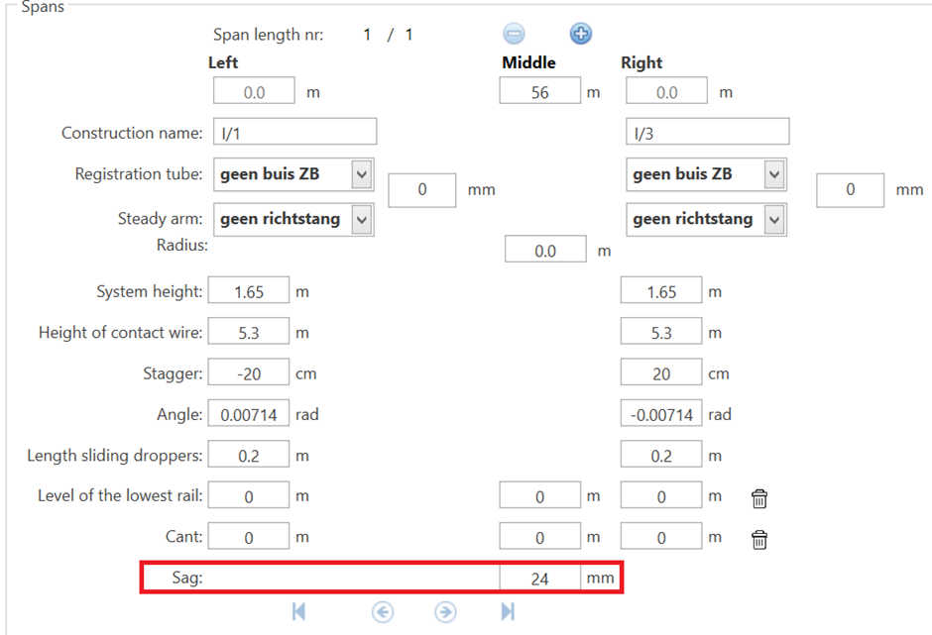Jump to the last span arrow icon

[508, 612]
